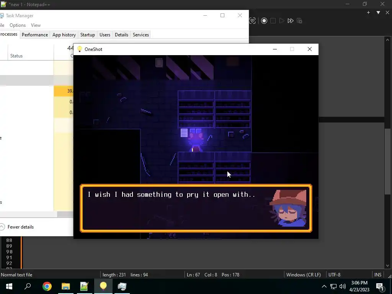392x294 pixels.
Task: Open the Notepad++ tab list dropdown arrow
Action: coord(378,13)
